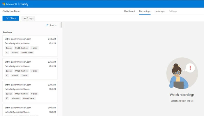Click the Filters button label
The width and height of the screenshot is (204, 116).
point(13,18)
